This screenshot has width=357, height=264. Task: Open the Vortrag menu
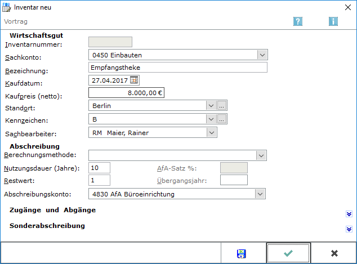pos(16,21)
